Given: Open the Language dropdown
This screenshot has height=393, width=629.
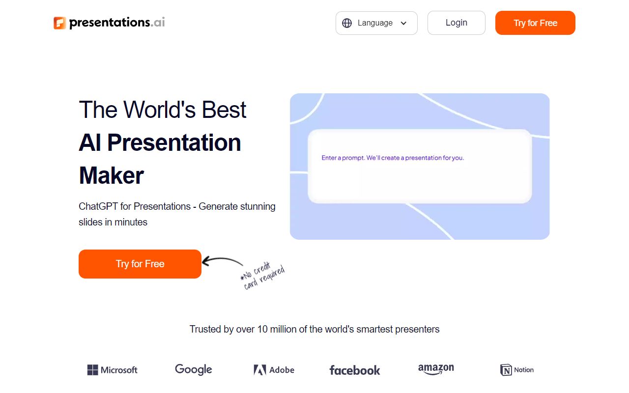Looking at the screenshot, I should point(376,23).
